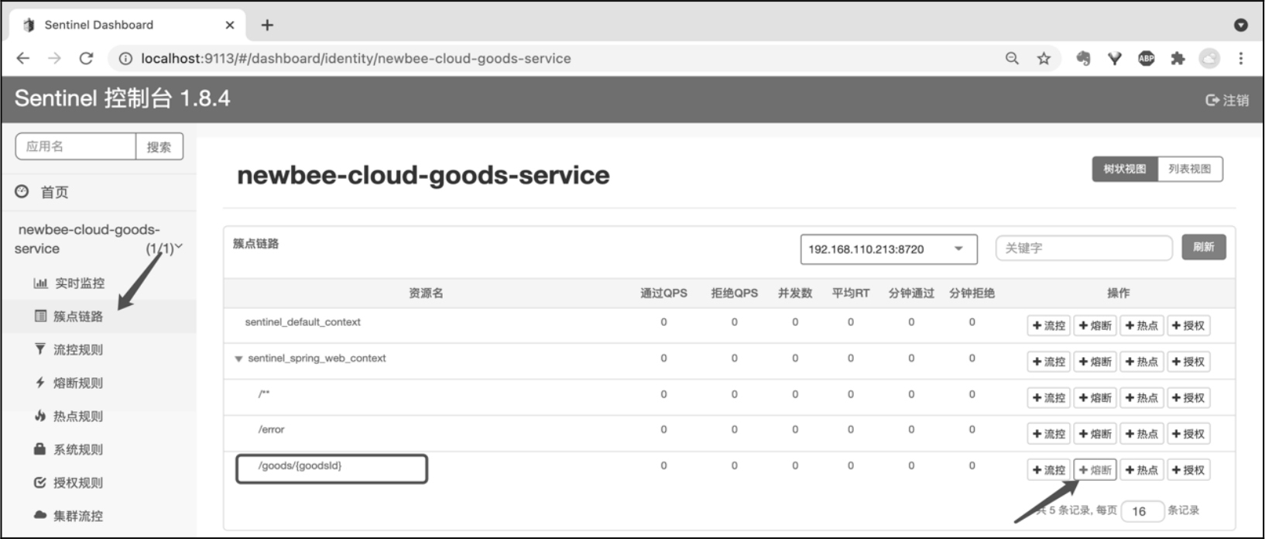Image resolution: width=1265 pixels, height=539 pixels.
Task: Add 流控 rule for the /** resource
Action: 1048,398
